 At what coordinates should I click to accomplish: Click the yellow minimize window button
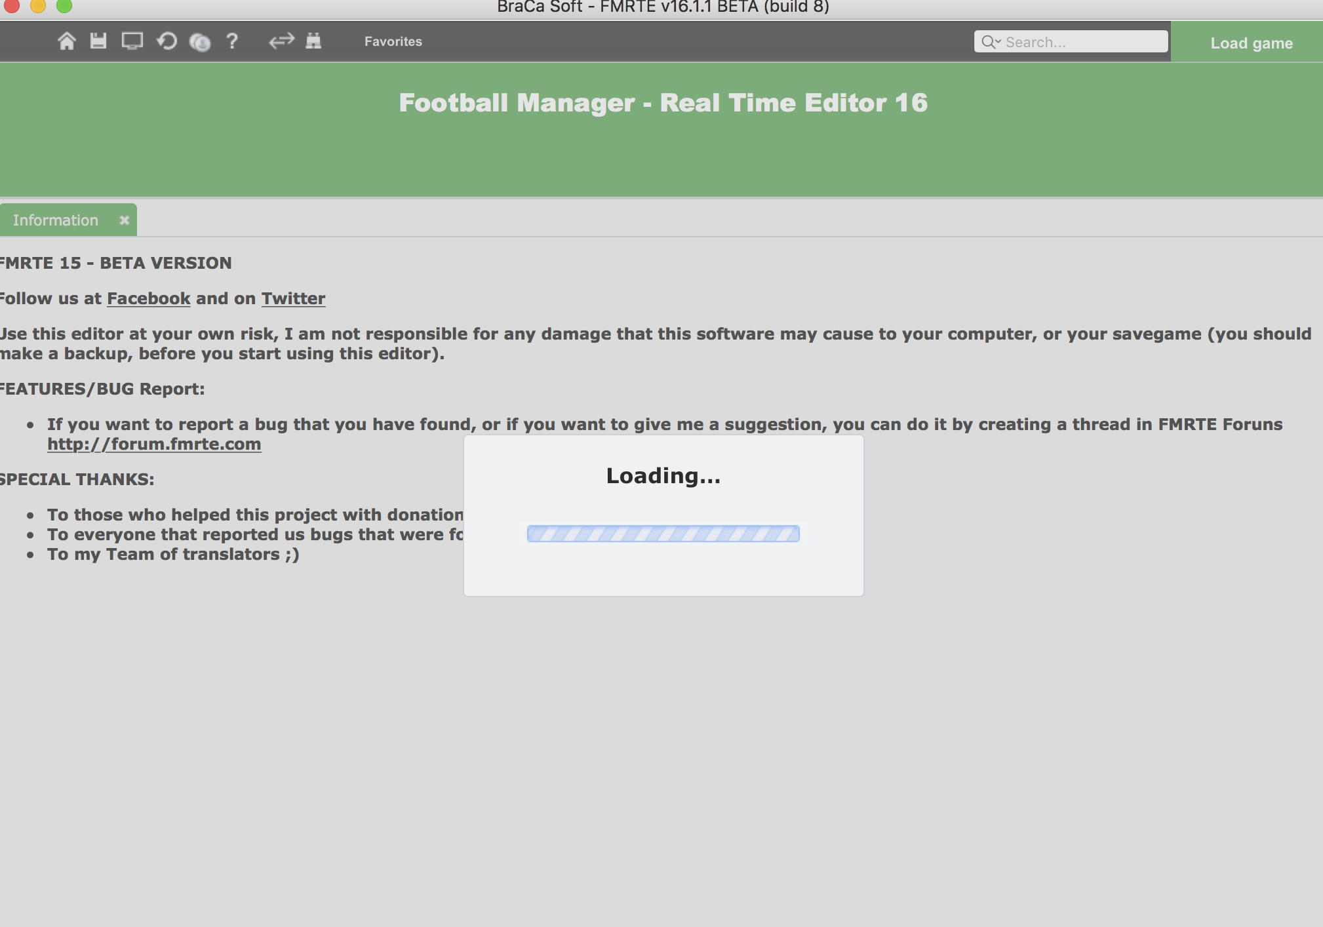click(38, 6)
